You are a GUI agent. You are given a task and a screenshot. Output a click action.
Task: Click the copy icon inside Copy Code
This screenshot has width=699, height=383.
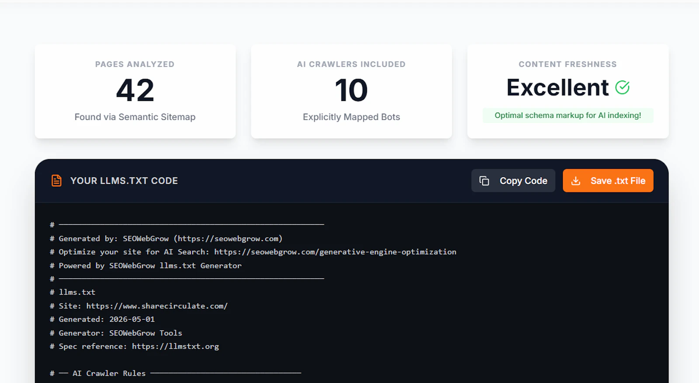[484, 181]
